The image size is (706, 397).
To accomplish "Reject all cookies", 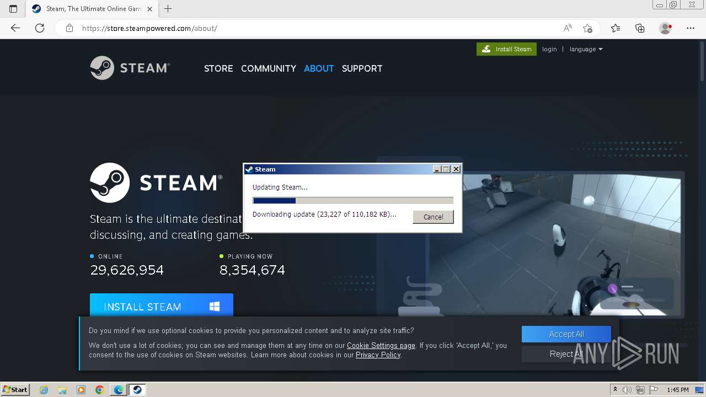I will pyautogui.click(x=566, y=354).
